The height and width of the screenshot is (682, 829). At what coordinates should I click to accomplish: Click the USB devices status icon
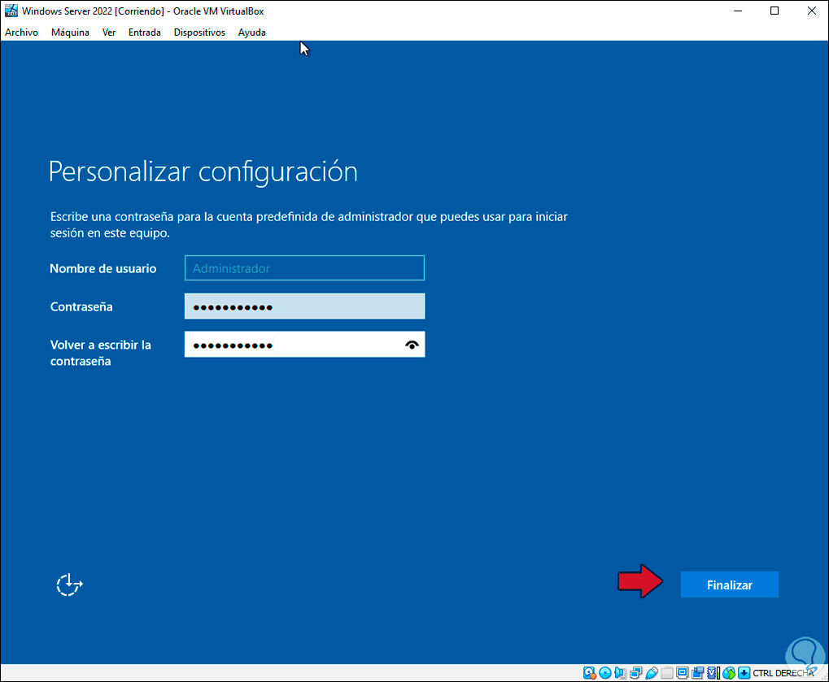pyautogui.click(x=652, y=673)
